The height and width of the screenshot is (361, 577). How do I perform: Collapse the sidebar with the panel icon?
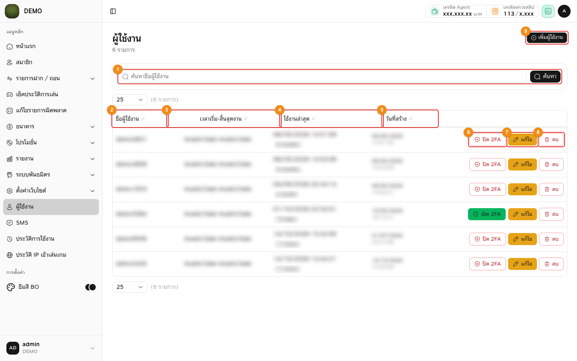(113, 11)
